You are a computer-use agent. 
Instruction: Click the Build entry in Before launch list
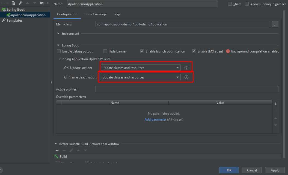[168, 156]
